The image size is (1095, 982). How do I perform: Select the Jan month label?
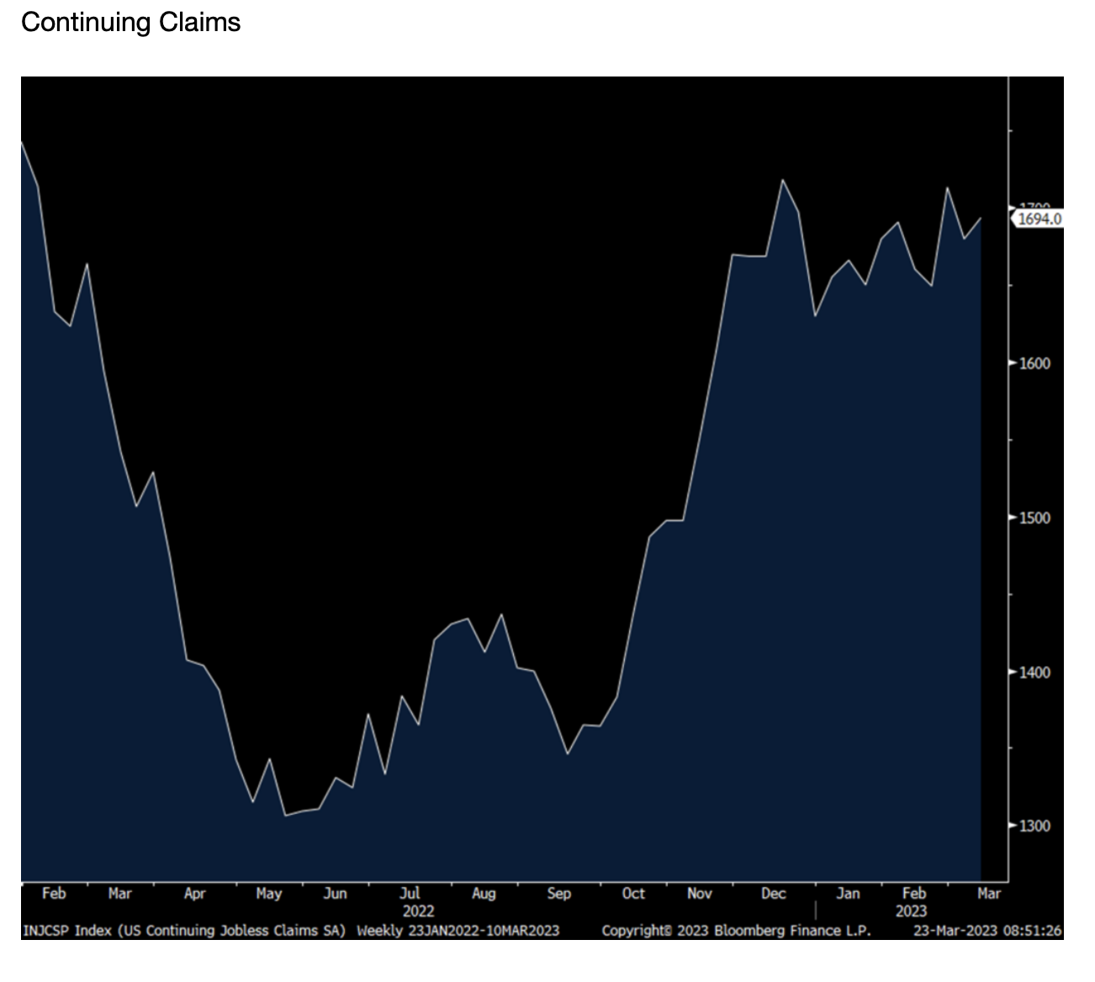[x=848, y=894]
